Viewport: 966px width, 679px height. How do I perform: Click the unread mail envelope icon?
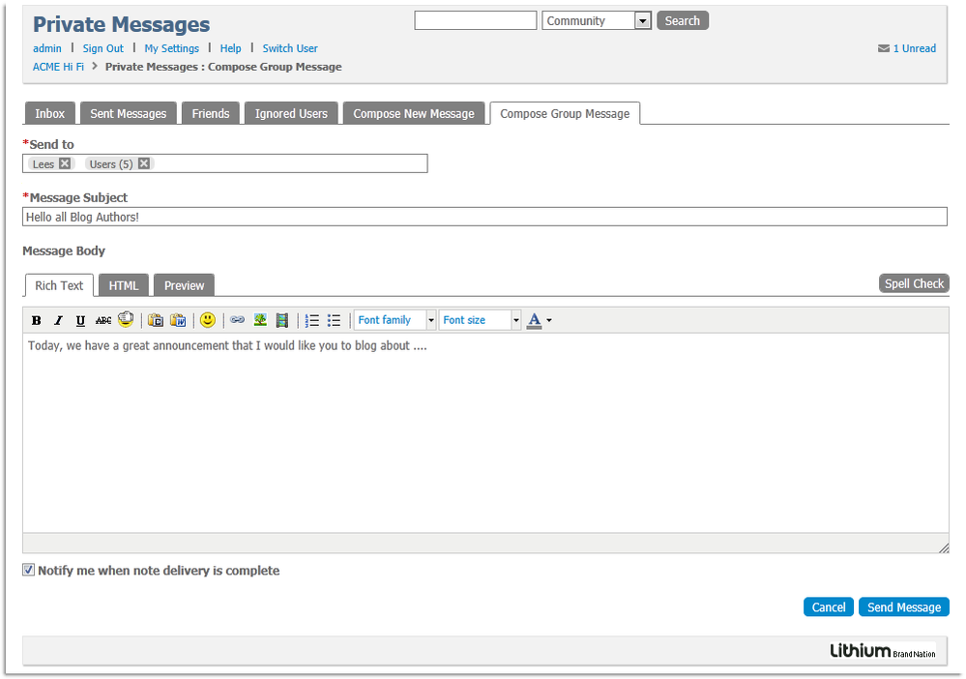884,48
